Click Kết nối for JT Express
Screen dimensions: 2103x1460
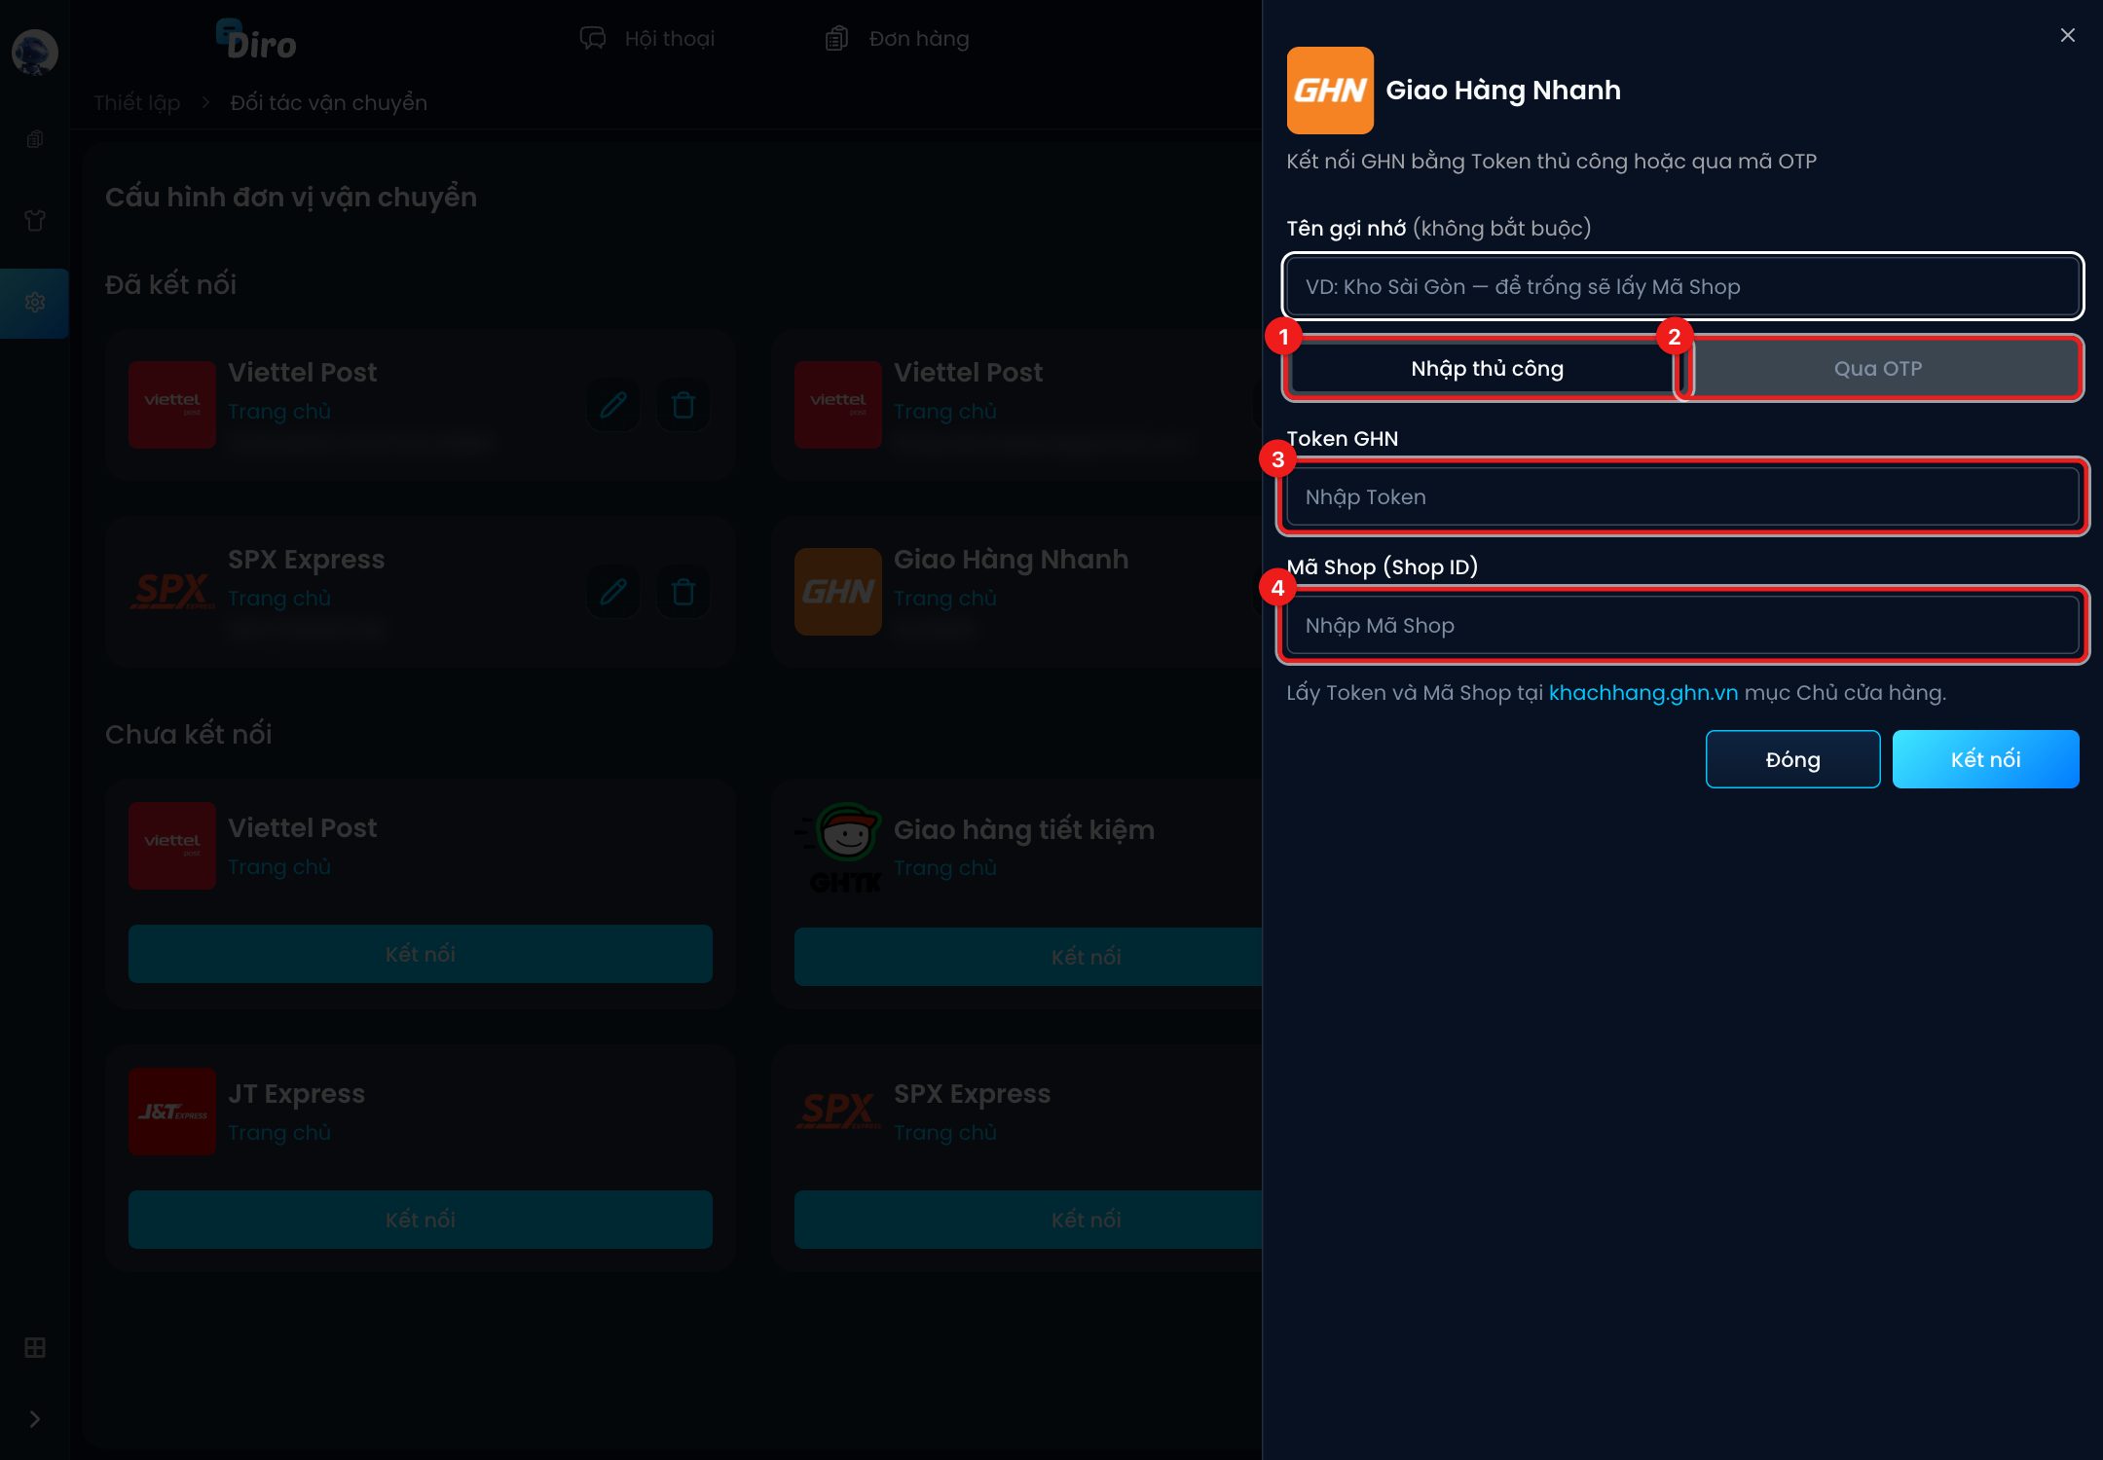421,1220
